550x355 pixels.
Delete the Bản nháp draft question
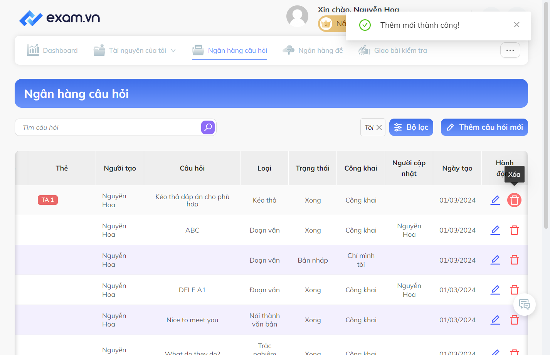coord(514,260)
